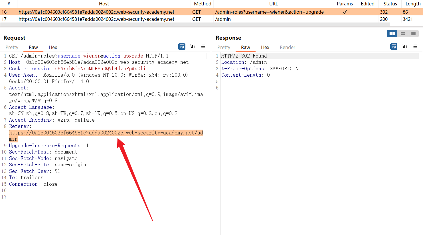Toggle word wrap in the Response panel
This screenshot has width=423, height=235.
[x=394, y=46]
